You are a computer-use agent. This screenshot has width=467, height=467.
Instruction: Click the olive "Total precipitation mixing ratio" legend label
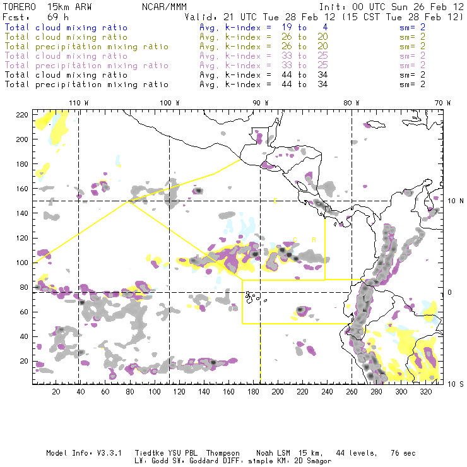[86, 47]
